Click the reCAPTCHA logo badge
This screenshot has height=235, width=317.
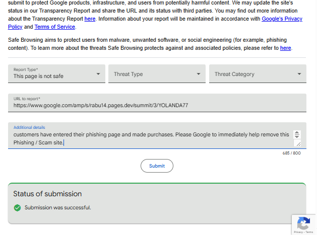(303, 223)
